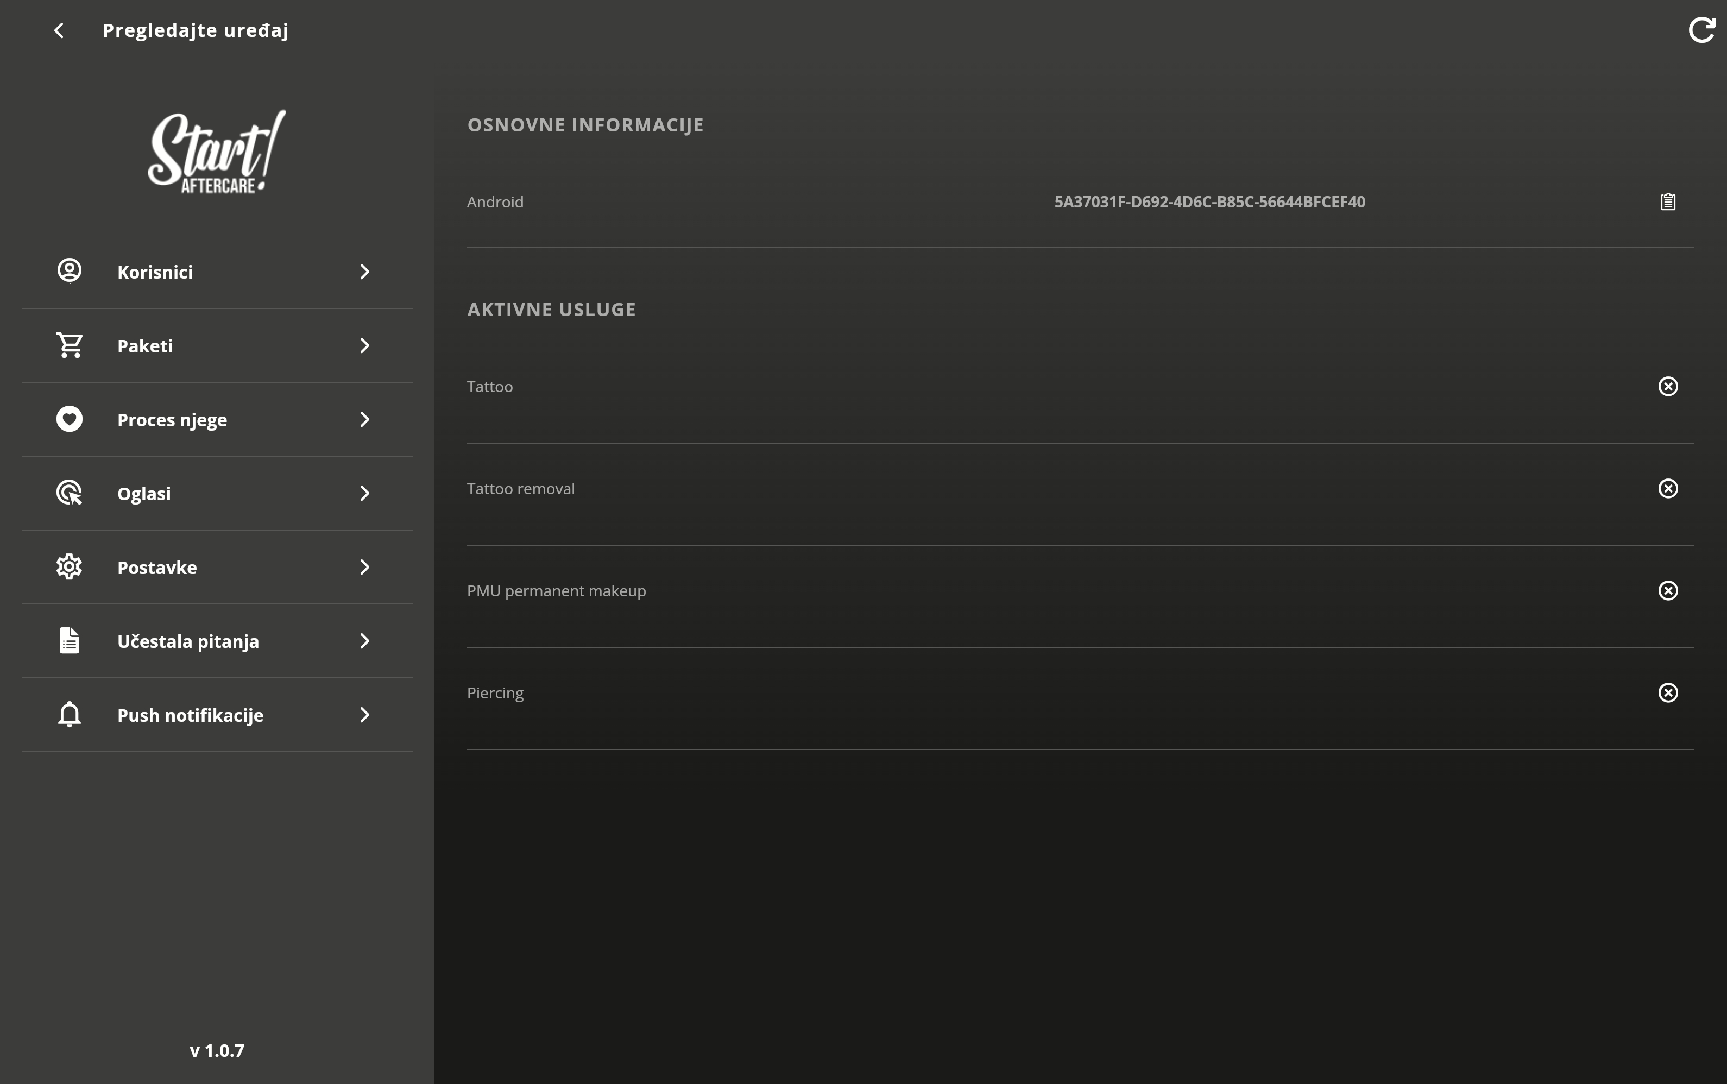The height and width of the screenshot is (1084, 1727).
Task: Remove the PMU permanent makeup service
Action: pyautogui.click(x=1667, y=590)
